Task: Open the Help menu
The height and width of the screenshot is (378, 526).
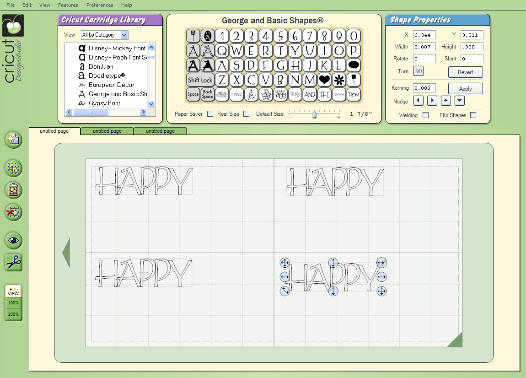Action: pos(126,5)
